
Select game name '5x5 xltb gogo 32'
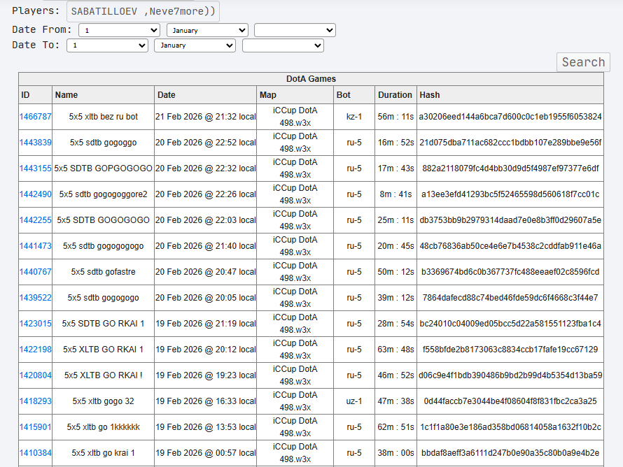point(104,401)
